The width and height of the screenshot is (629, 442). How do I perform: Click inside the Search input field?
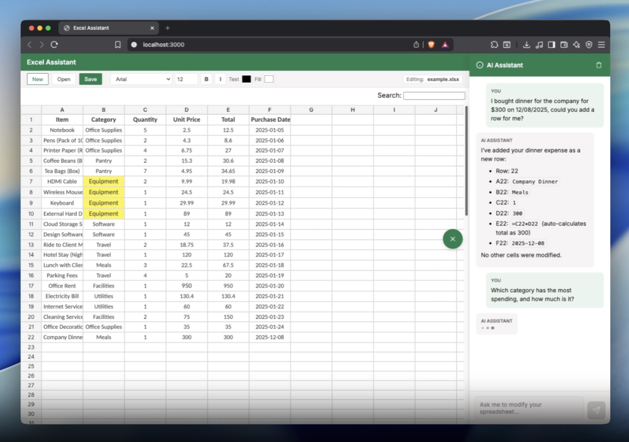click(434, 95)
